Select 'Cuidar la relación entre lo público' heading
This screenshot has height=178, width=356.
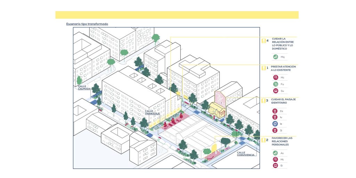(284, 43)
